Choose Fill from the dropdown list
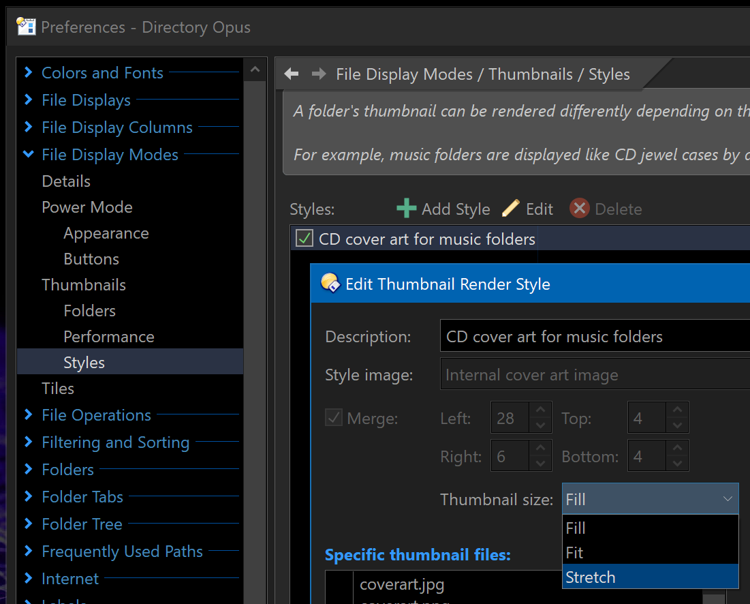This screenshot has width=750, height=604. coord(650,528)
